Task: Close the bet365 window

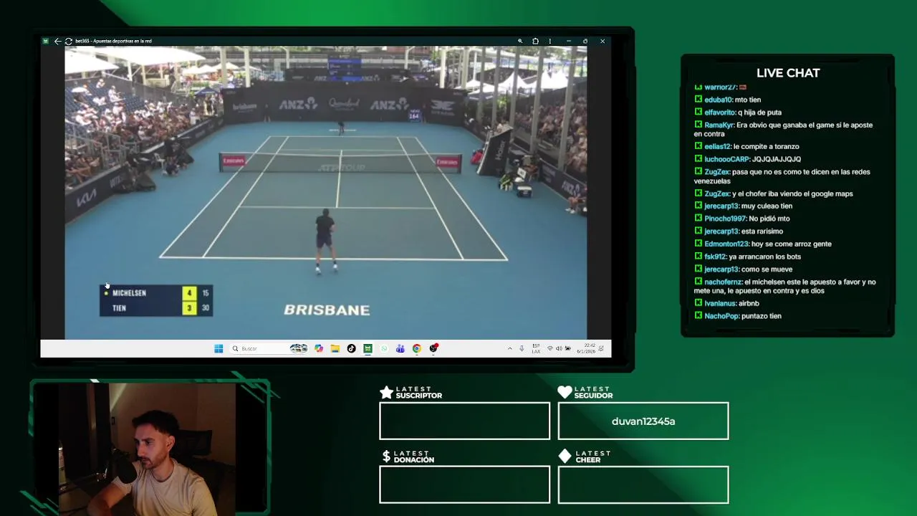Action: pyautogui.click(x=602, y=41)
